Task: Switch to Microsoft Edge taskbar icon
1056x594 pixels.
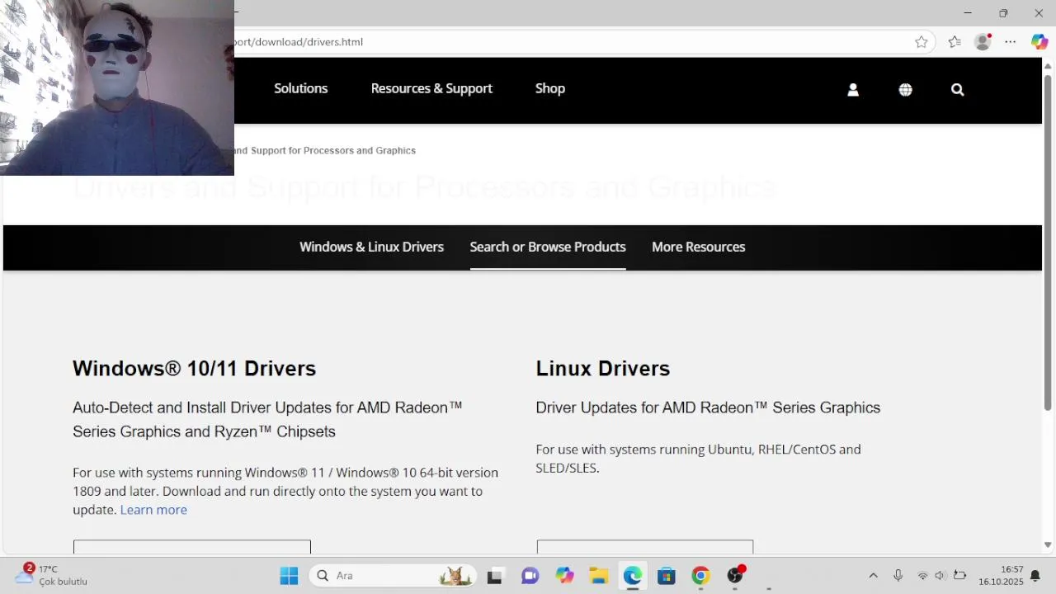Action: [x=633, y=576]
